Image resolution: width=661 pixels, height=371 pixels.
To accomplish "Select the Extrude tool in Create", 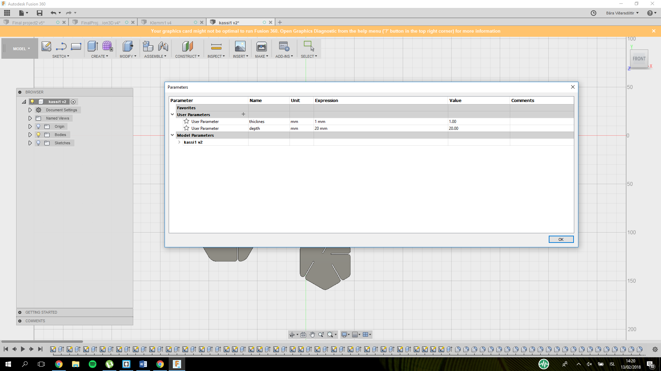I will 93,46.
